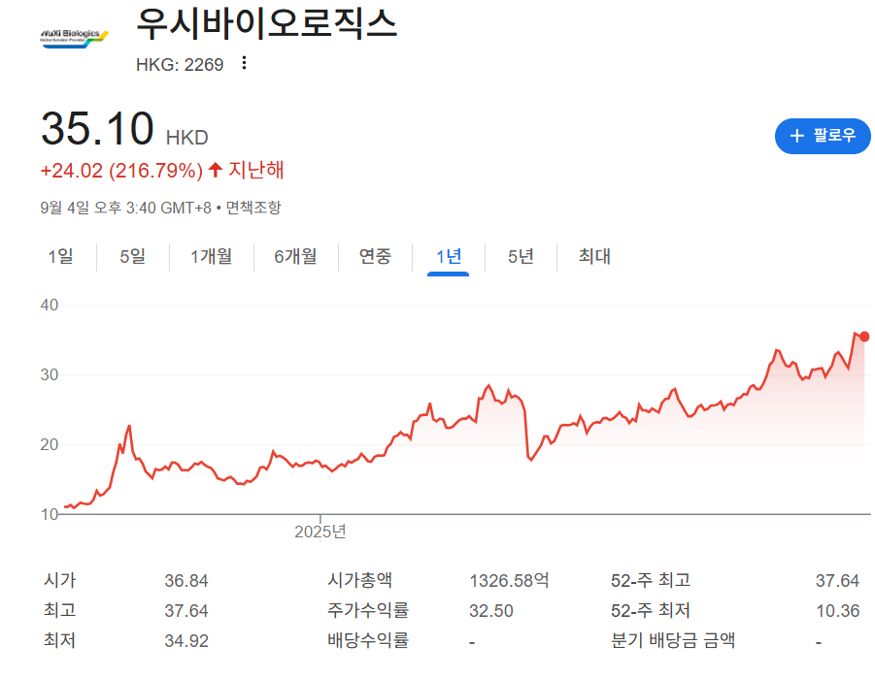Viewport: 875px width, 678px height.
Task: Click the 배당수익률 label
Action: (x=368, y=640)
